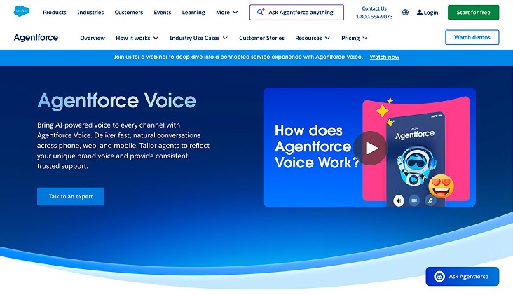Screen dimensions: 513x295
Task: Open the How does Agentforce Voice Work thumbnail
Action: pyautogui.click(x=370, y=147)
